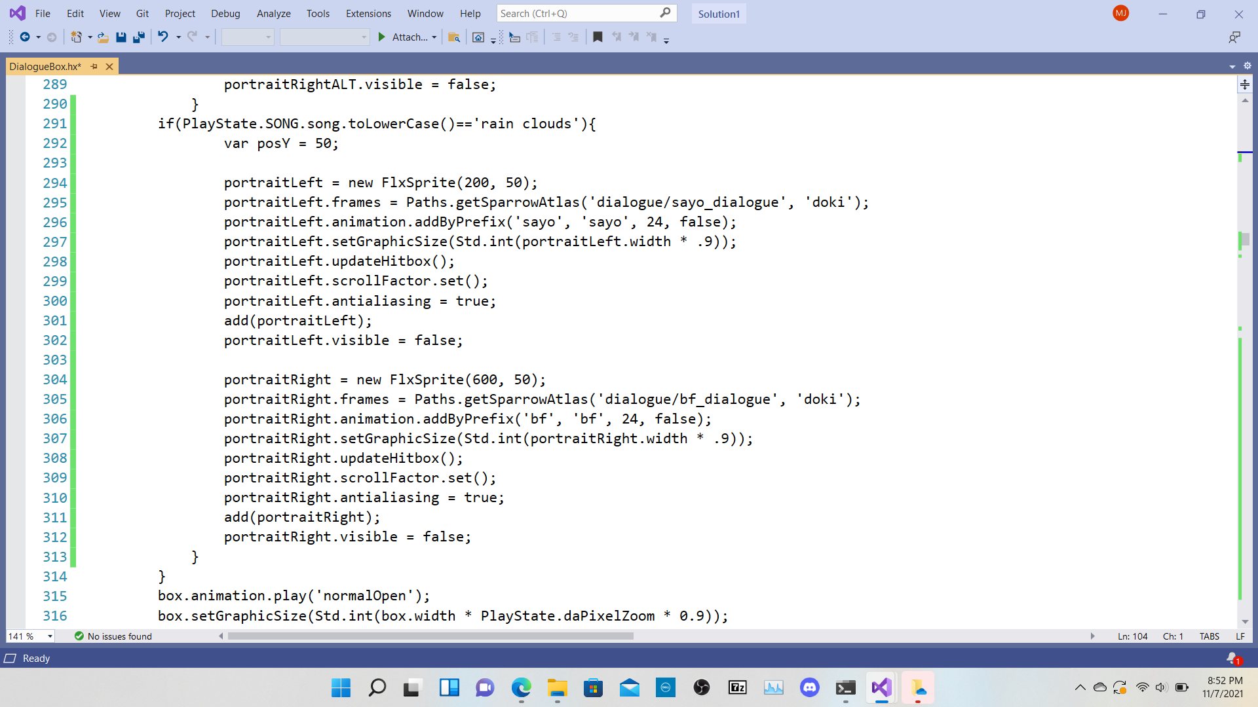Pin the DialogueBox.hx document tab
The width and height of the screenshot is (1258, 707).
pyautogui.click(x=94, y=66)
